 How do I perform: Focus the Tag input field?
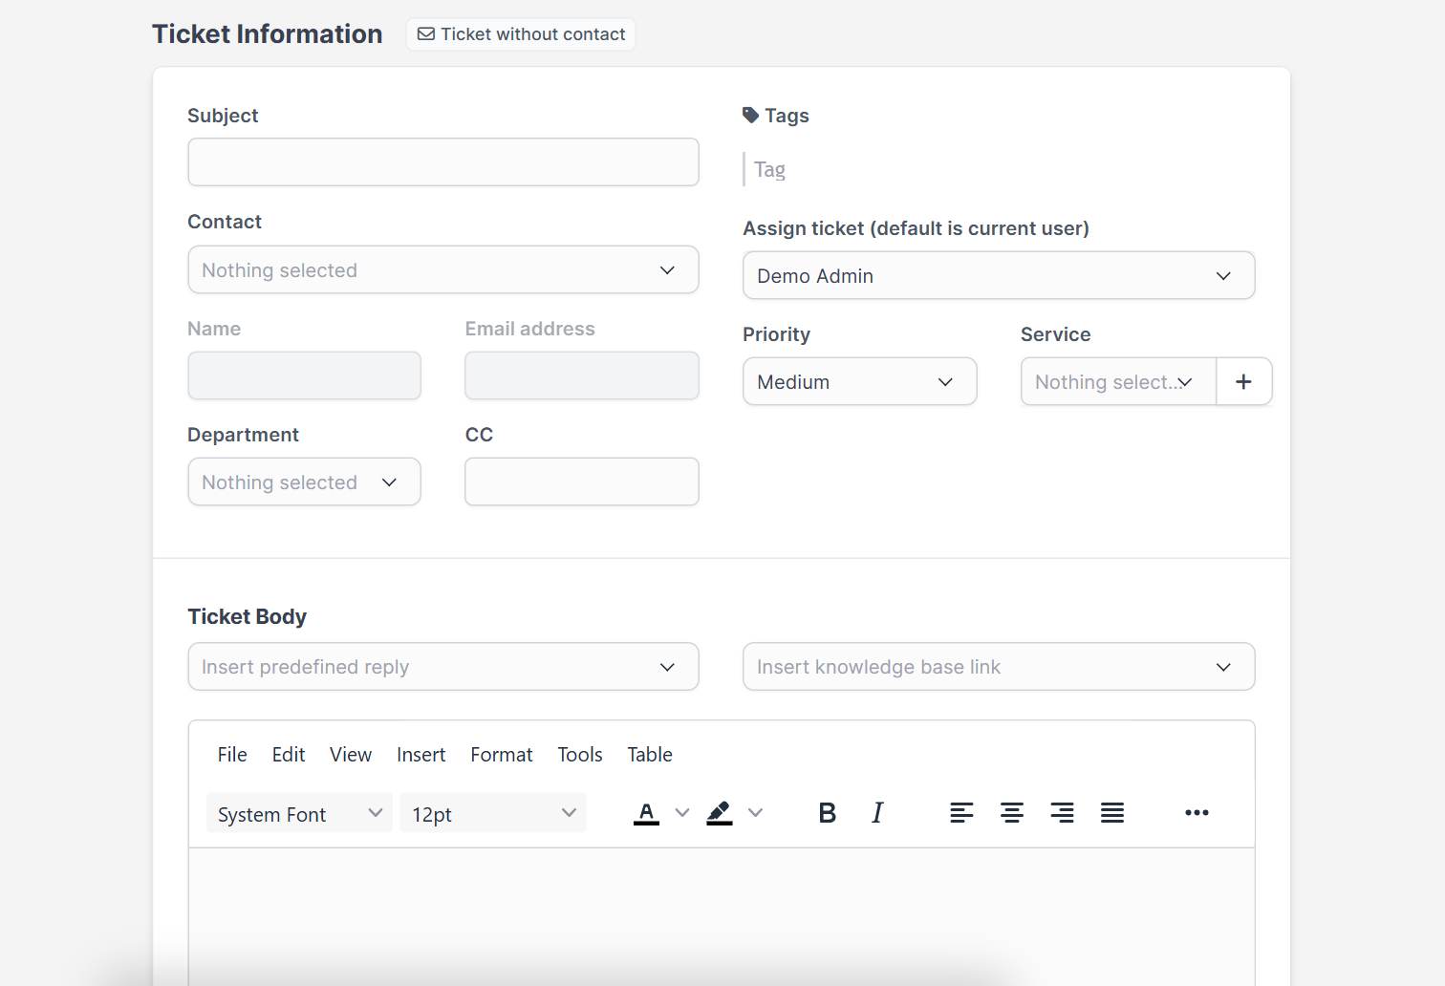[x=999, y=170]
